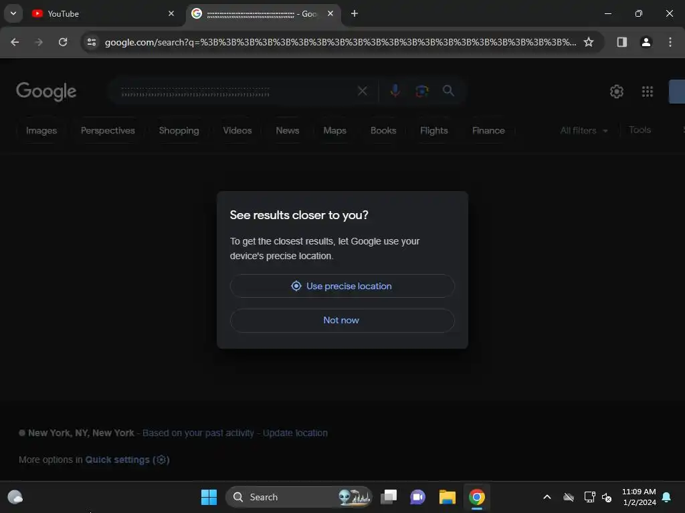Open File Explorer from taskbar
The width and height of the screenshot is (685, 513).
pos(448,497)
